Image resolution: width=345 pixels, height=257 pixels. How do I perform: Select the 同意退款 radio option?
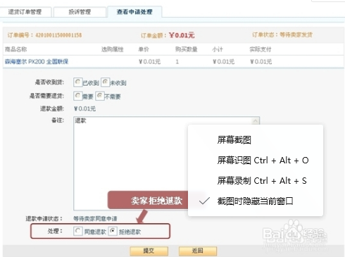78,231
